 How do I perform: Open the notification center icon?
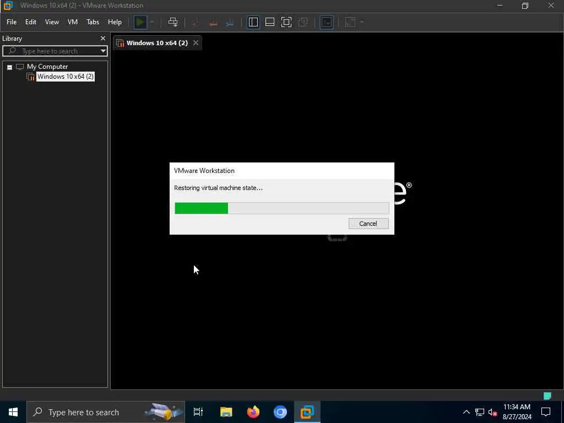546,412
